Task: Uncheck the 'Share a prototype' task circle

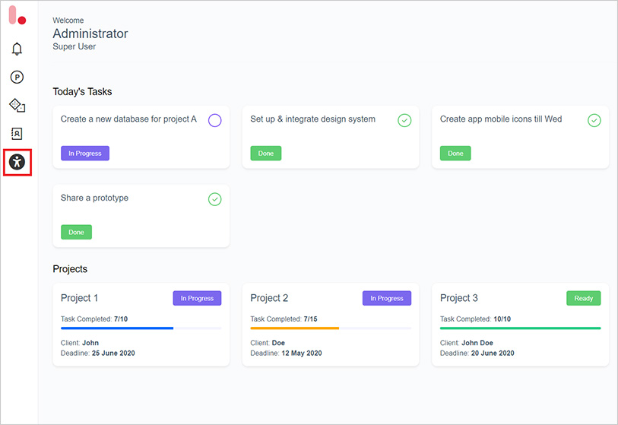Action: [214, 199]
